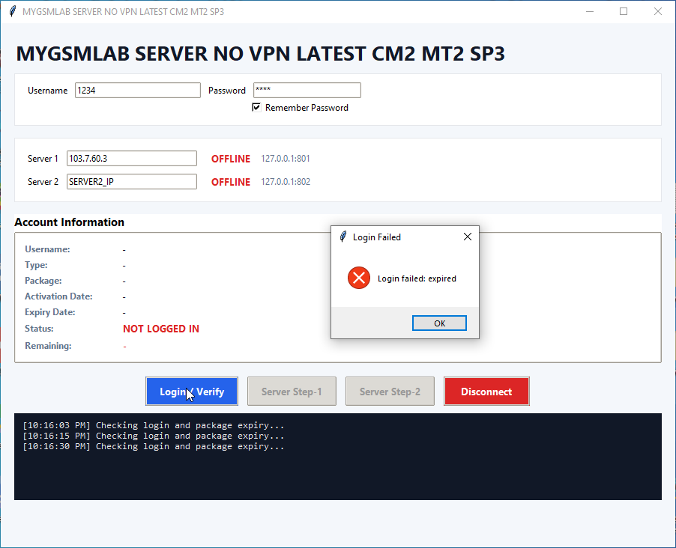Click the Server Step-2 button
This screenshot has height=548, width=676.
(x=390, y=392)
